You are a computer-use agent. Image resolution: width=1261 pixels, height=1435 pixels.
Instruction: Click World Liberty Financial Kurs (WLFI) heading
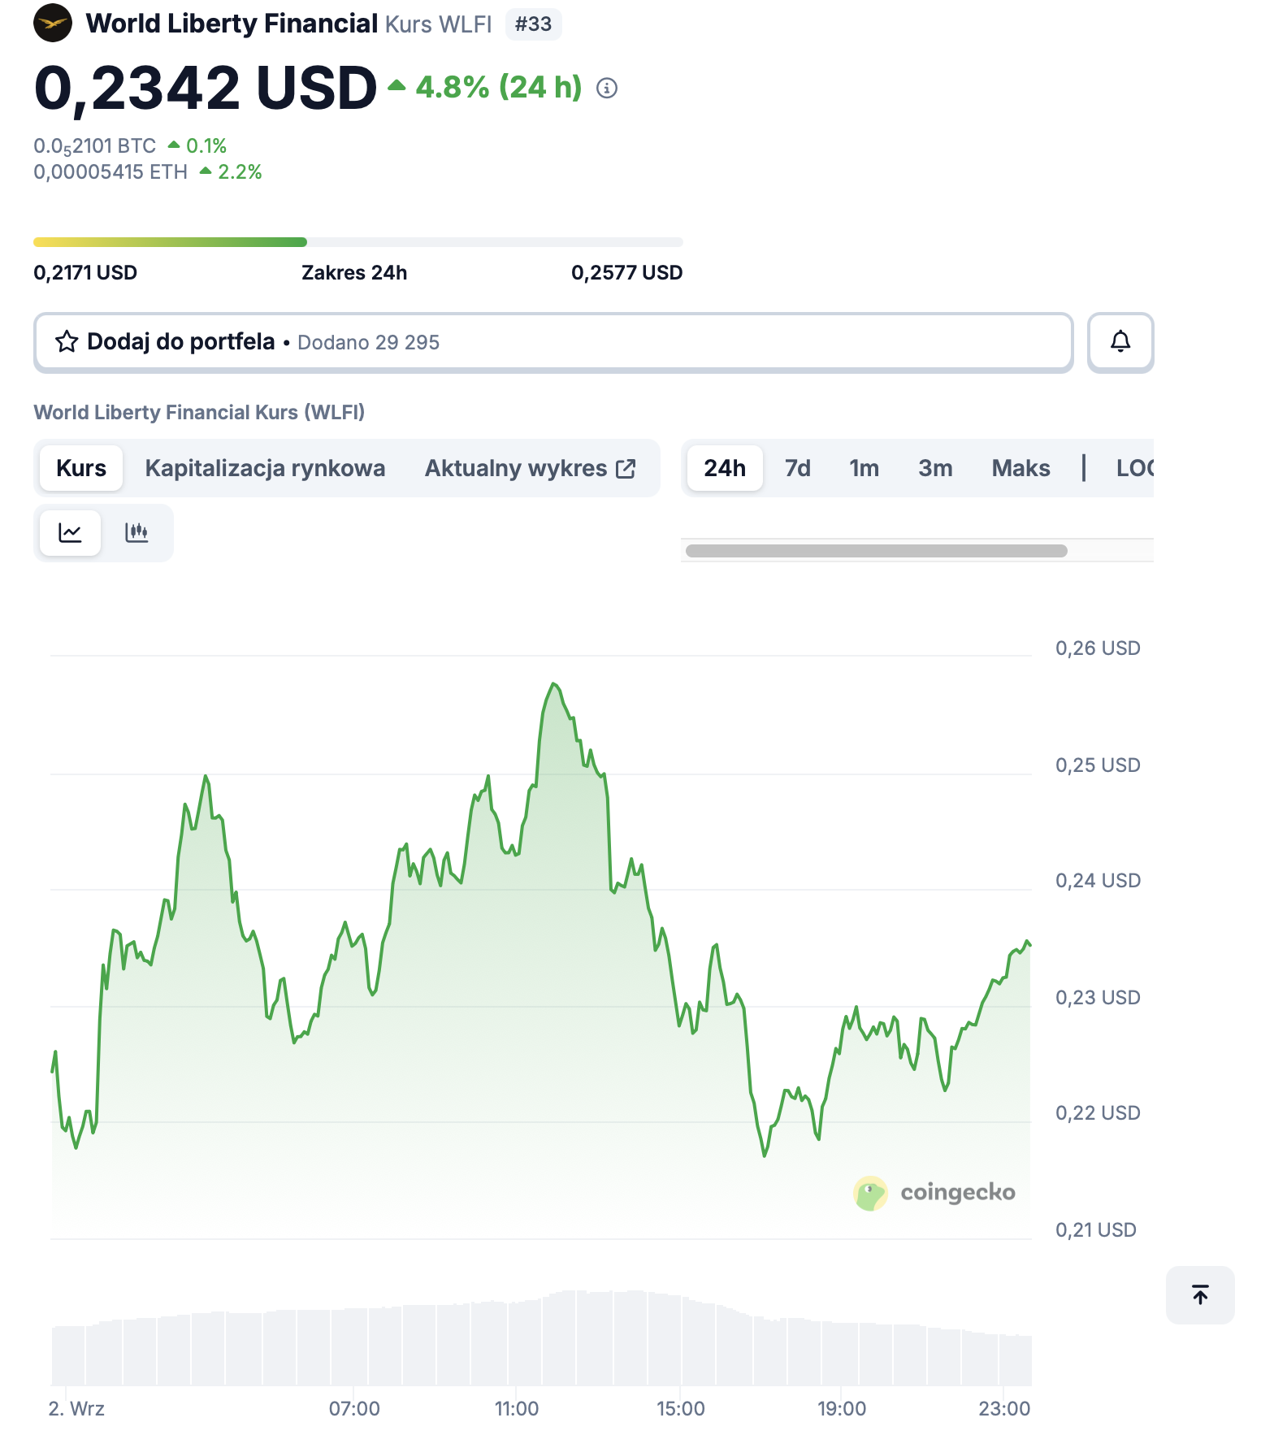tap(199, 413)
